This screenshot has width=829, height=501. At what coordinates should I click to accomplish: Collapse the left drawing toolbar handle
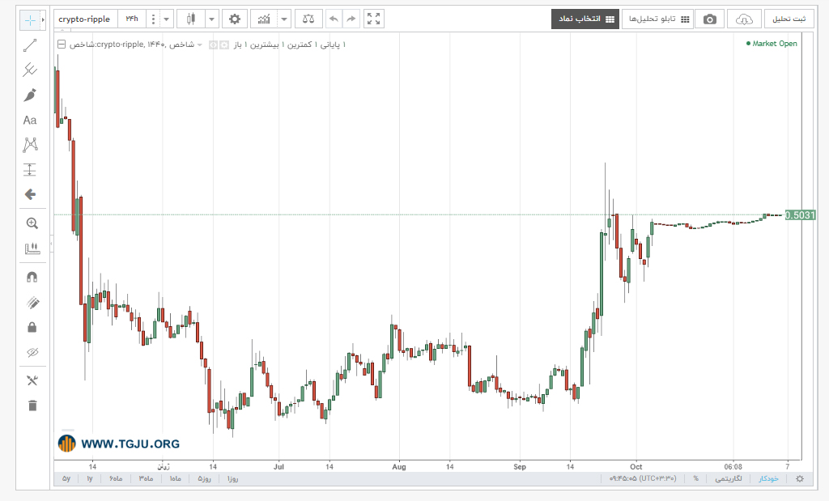tap(51, 244)
